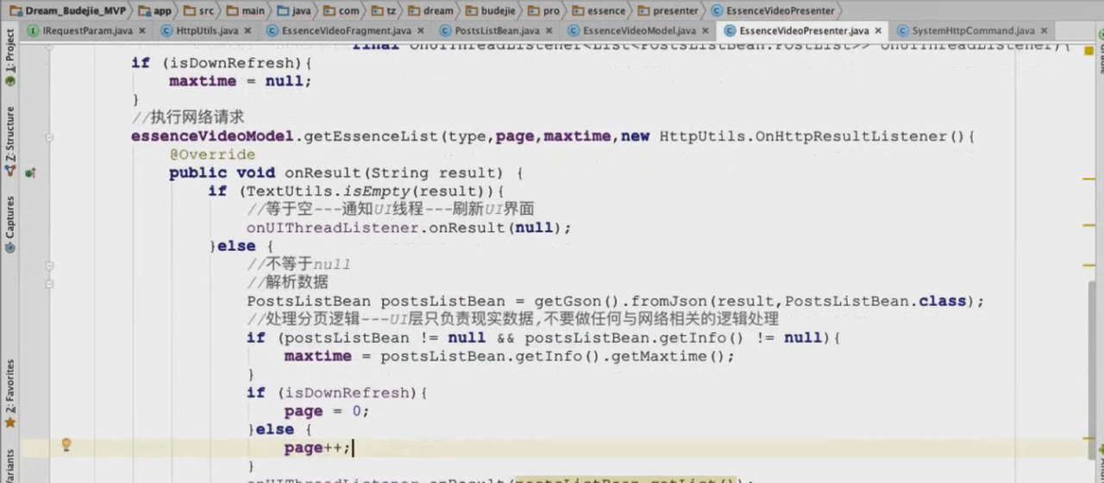Switch to the PostsListBean.java tab
Screen dimensions: 1104x483
(497, 31)
